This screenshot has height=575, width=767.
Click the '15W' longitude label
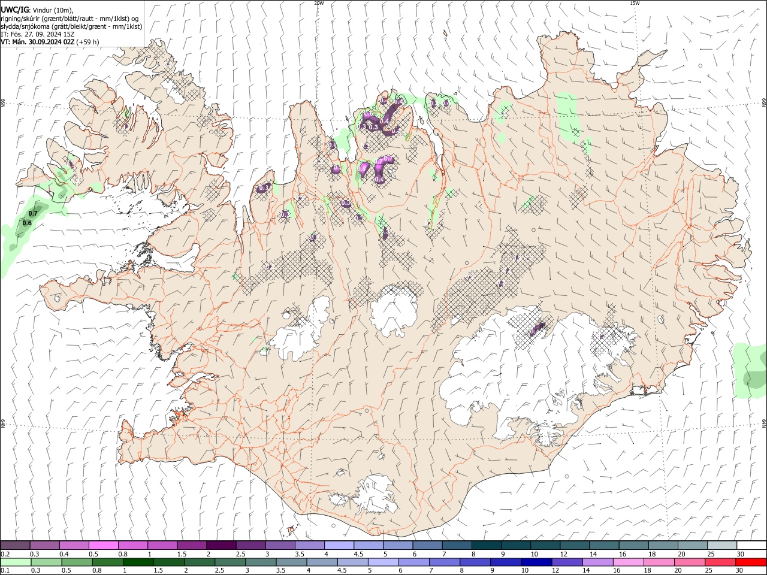click(x=635, y=3)
